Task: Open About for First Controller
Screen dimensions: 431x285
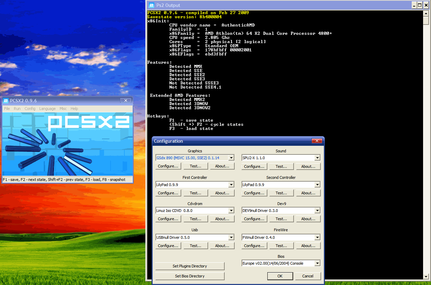Action: pyautogui.click(x=222, y=193)
